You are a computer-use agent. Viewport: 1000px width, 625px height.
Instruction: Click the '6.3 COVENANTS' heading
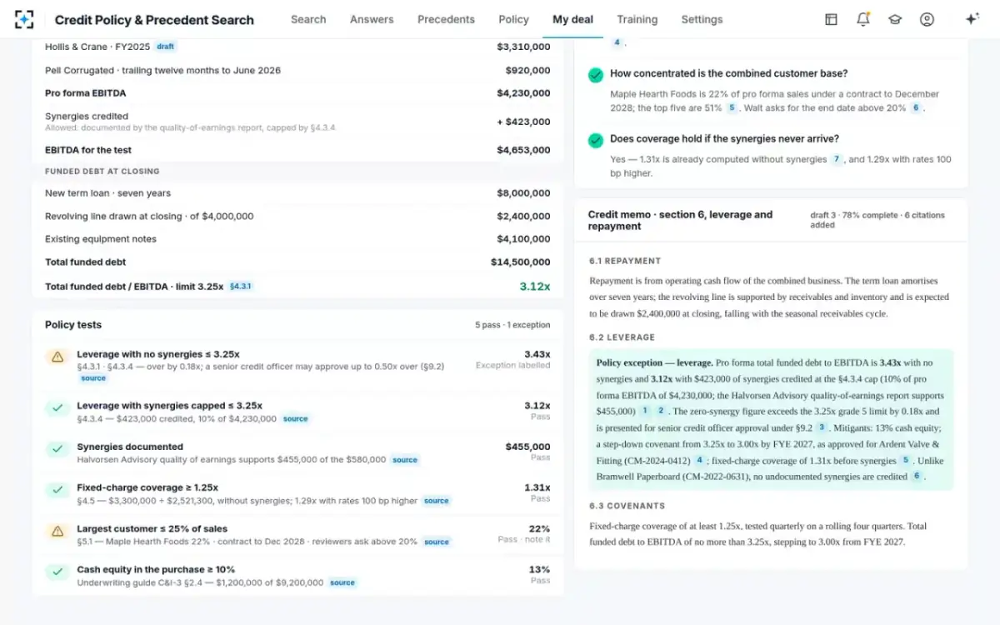(627, 506)
